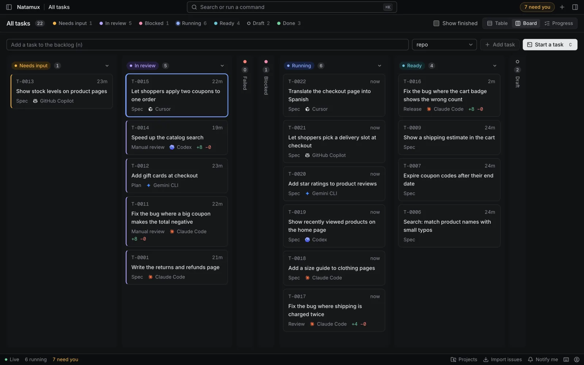The height and width of the screenshot is (365, 584).
Task: Collapse the Needs input column
Action: point(107,66)
